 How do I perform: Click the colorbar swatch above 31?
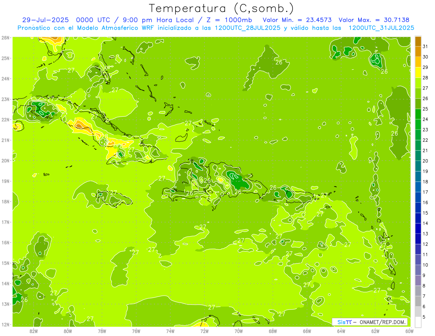click(x=418, y=41)
